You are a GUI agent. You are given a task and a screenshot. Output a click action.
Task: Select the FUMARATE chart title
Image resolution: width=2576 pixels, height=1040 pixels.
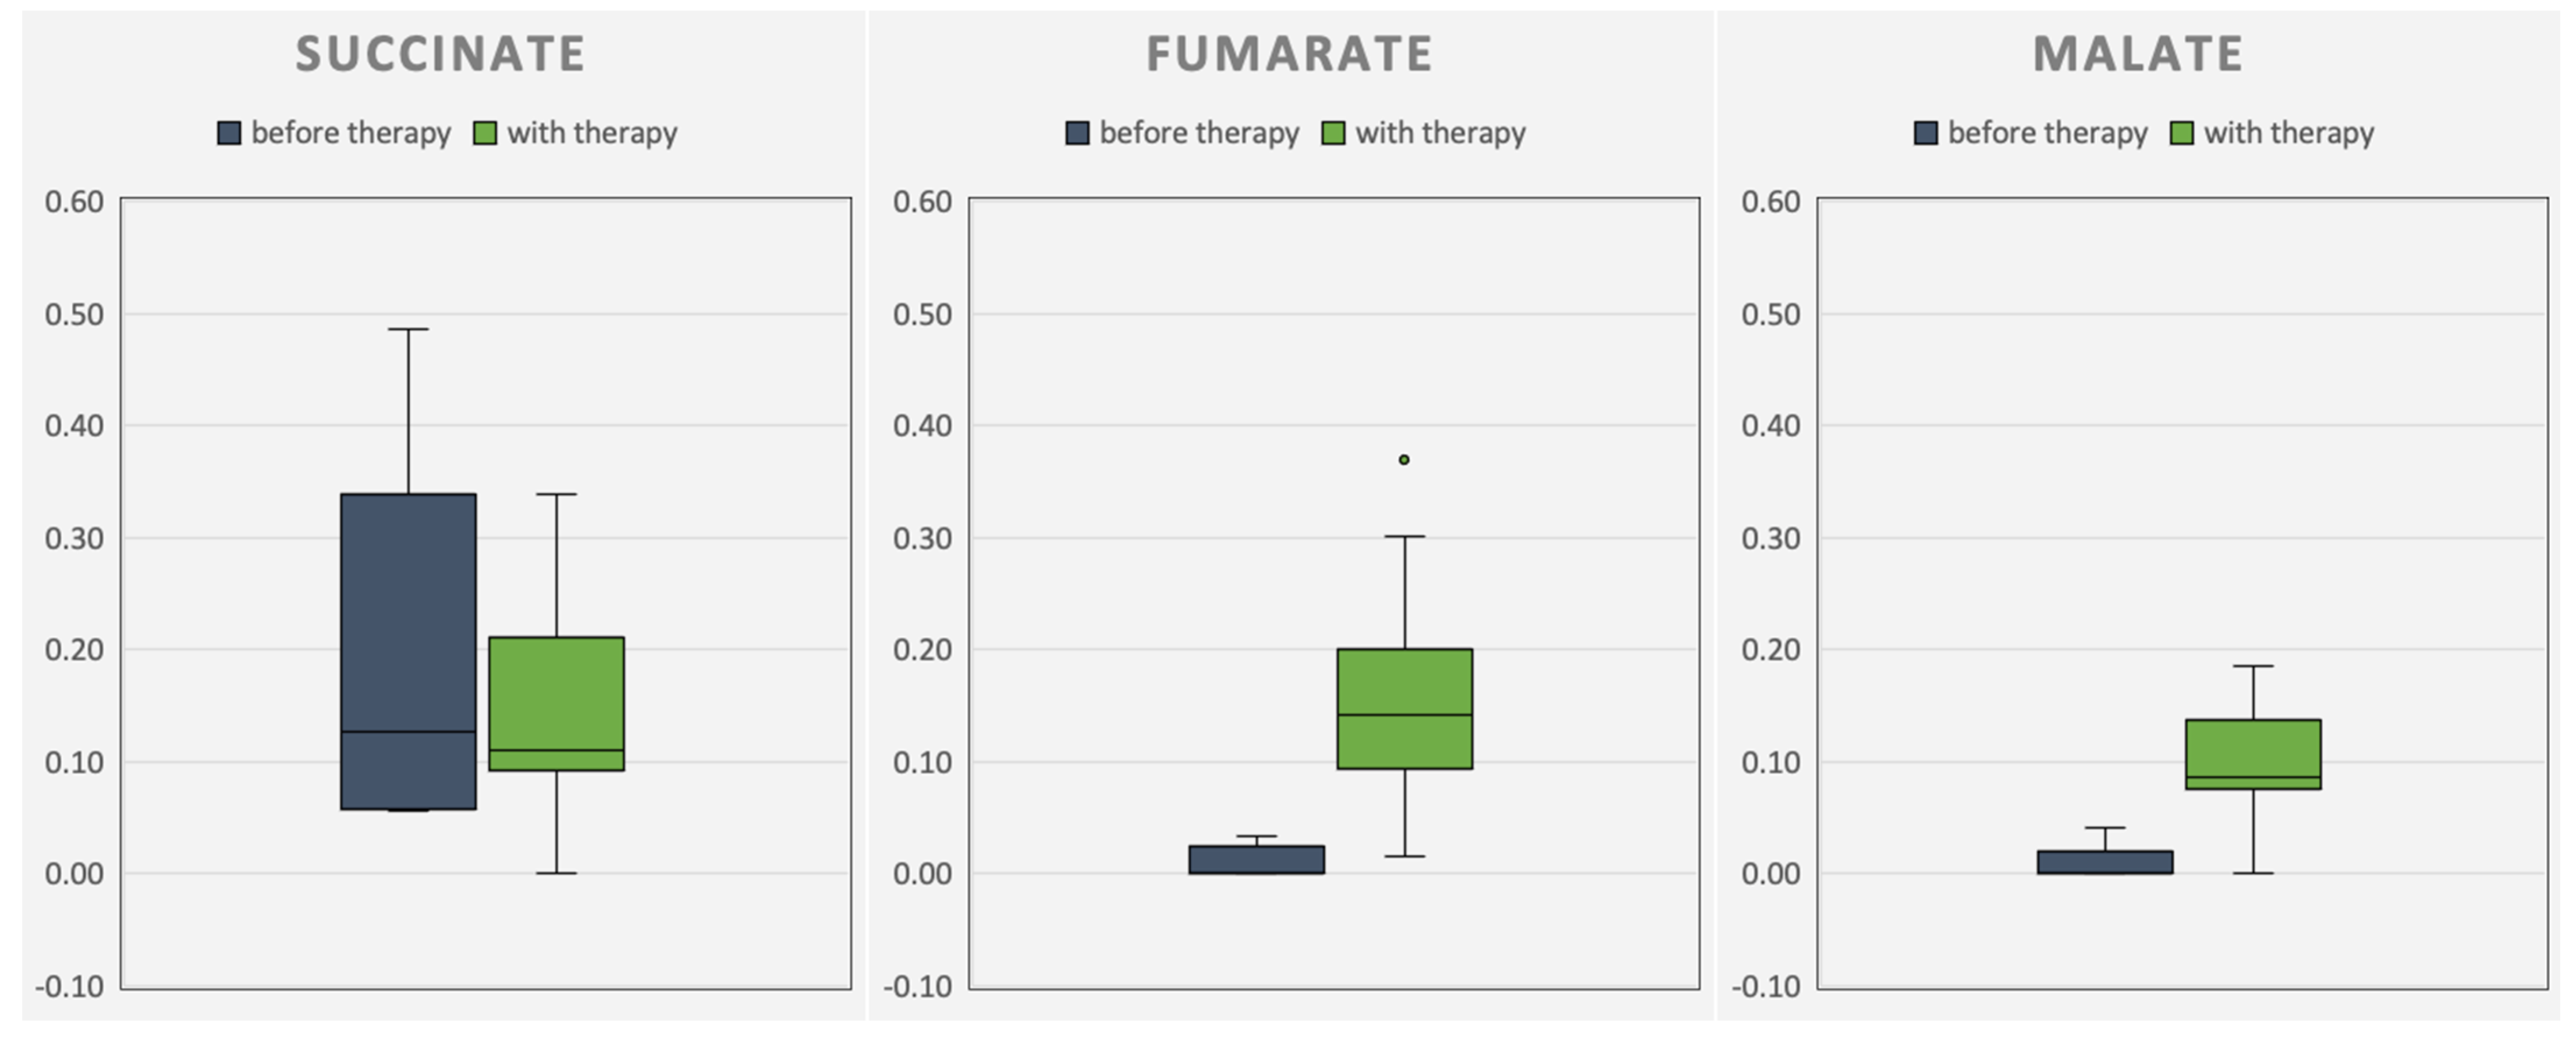pos(1289,54)
